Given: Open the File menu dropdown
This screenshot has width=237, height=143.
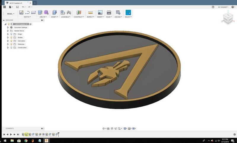Looking at the screenshot, I should coord(11,7).
